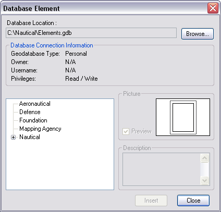Click the Browse... button
This screenshot has height=212, width=221.
point(198,34)
